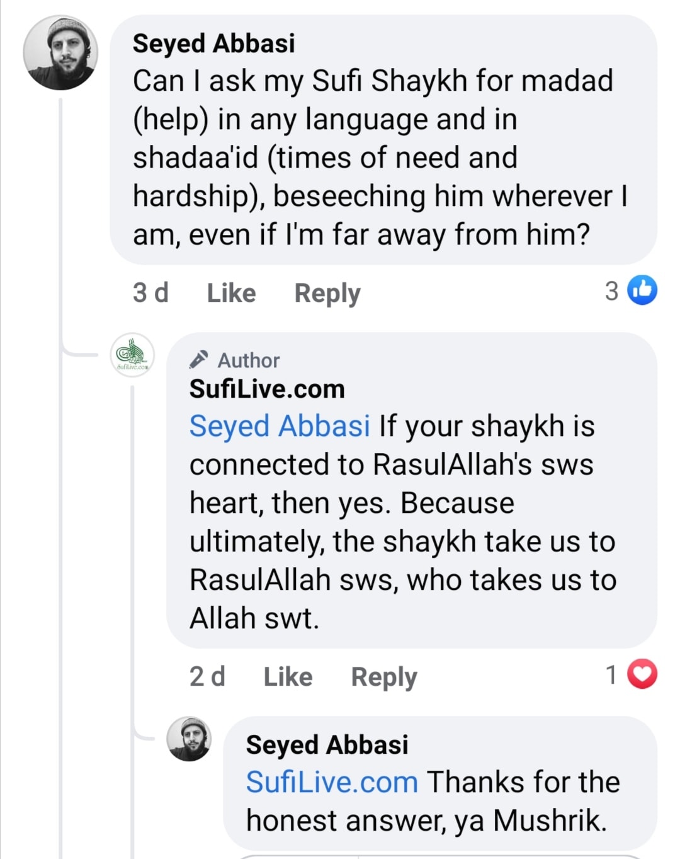Like Seyed Abbasi's first comment
Image resolution: width=680 pixels, height=859 pixels.
click(231, 293)
